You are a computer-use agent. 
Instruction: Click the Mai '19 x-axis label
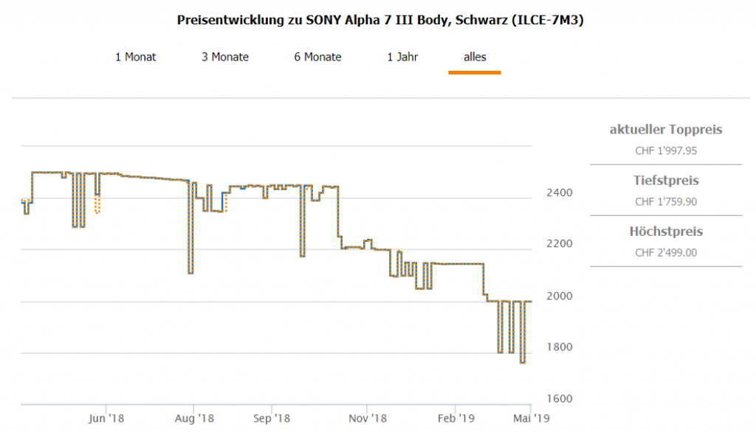coord(532,418)
